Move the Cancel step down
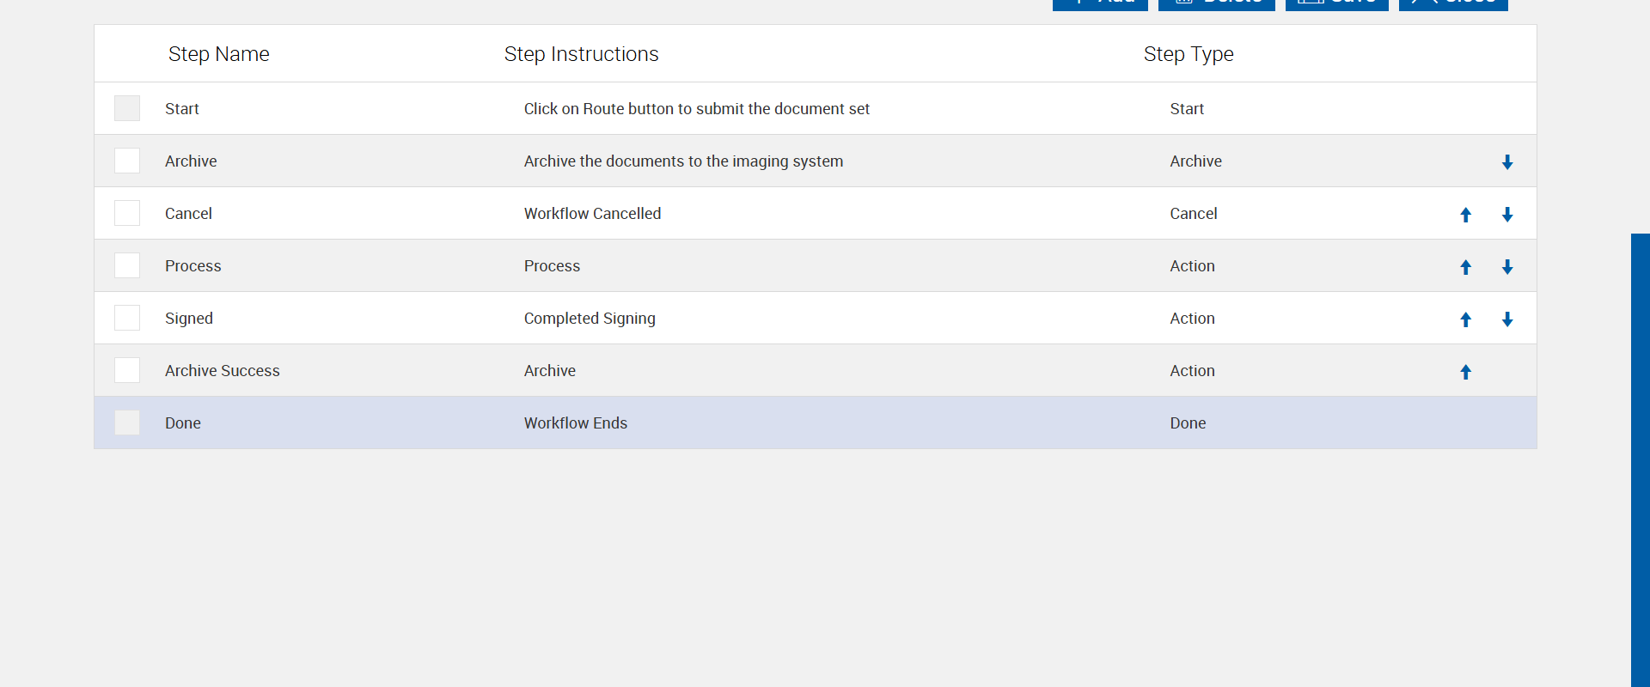The width and height of the screenshot is (1650, 687). click(1507, 215)
